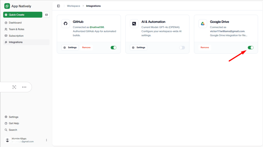Toggle the sidebar panel icon
This screenshot has width=263, height=147.
59,6
